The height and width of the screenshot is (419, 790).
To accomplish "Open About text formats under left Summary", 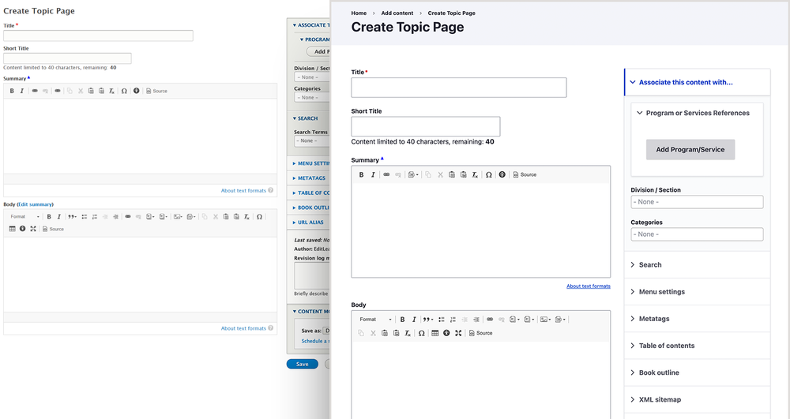I will coord(243,191).
